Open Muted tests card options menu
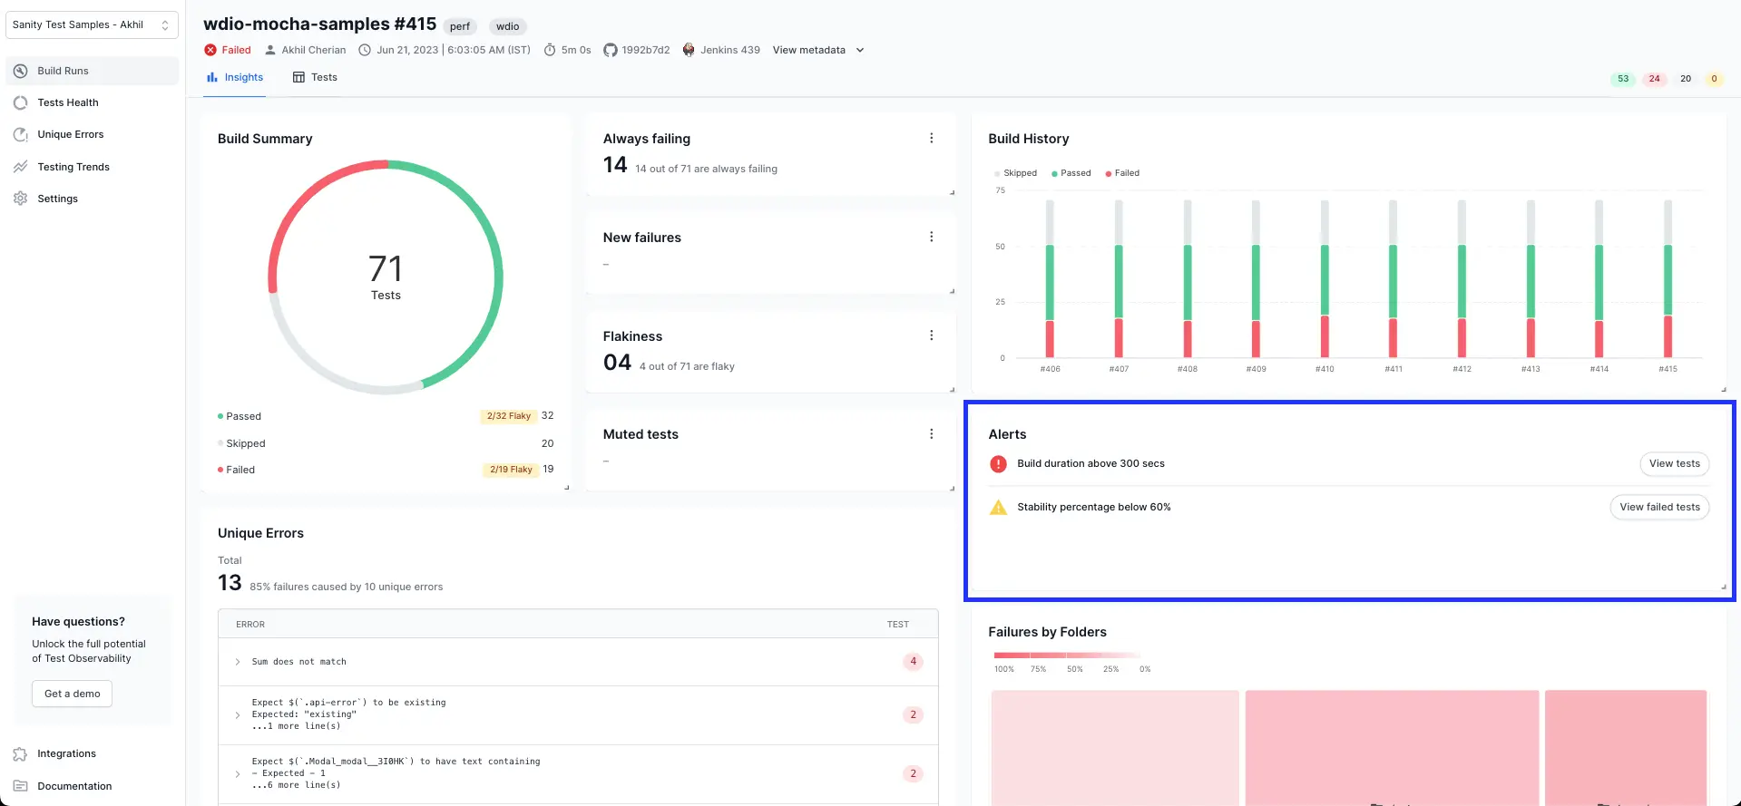 click(931, 433)
